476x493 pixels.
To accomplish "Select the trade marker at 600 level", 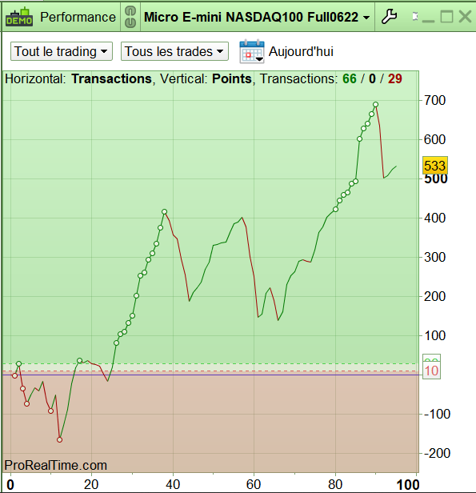I will coord(359,138).
